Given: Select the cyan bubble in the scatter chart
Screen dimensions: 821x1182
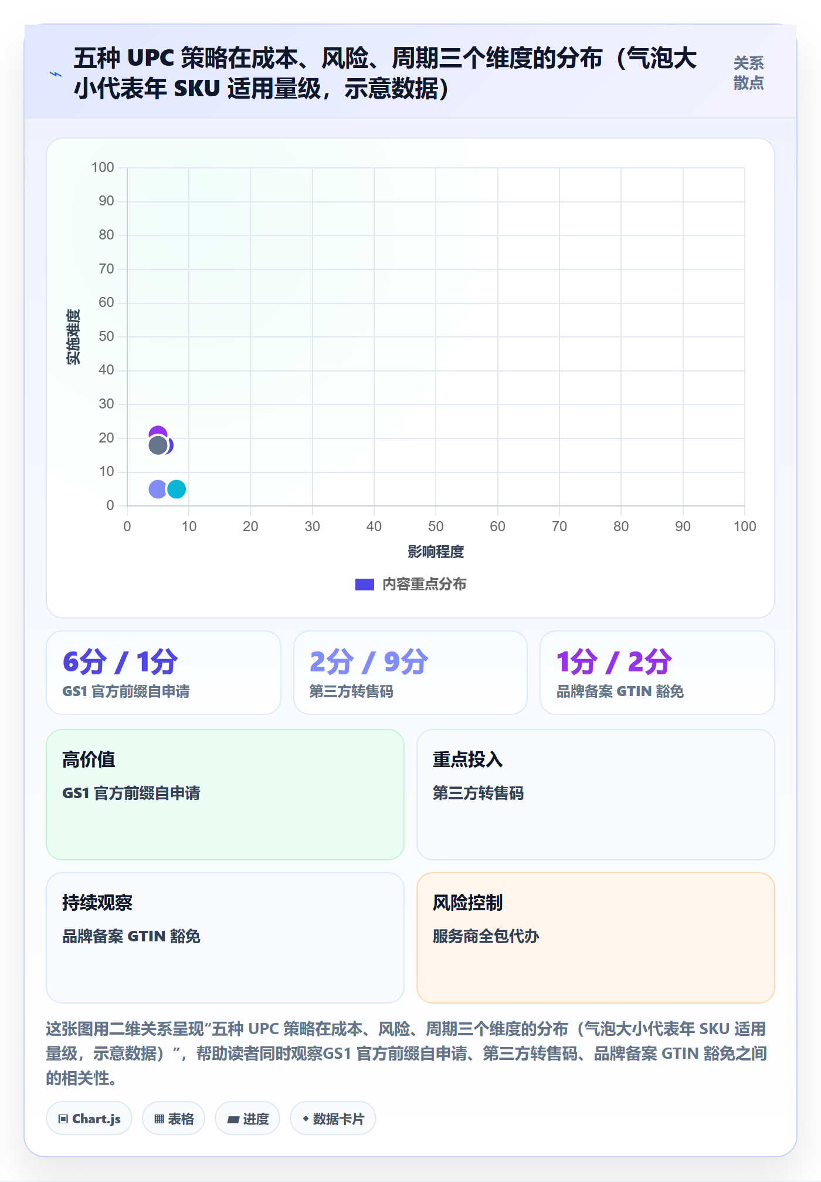Looking at the screenshot, I should (177, 489).
